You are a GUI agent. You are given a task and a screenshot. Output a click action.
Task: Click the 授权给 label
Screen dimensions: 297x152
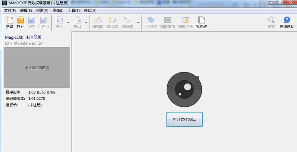click(x=12, y=105)
